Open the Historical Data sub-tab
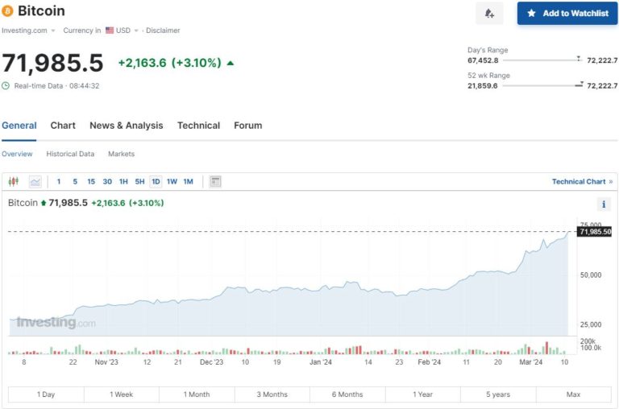The height and width of the screenshot is (409, 619). (70, 154)
